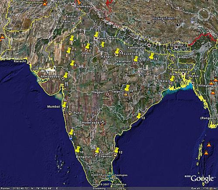Click the Nagpur city label
The width and height of the screenshot is (218, 190).
[x=98, y=92]
